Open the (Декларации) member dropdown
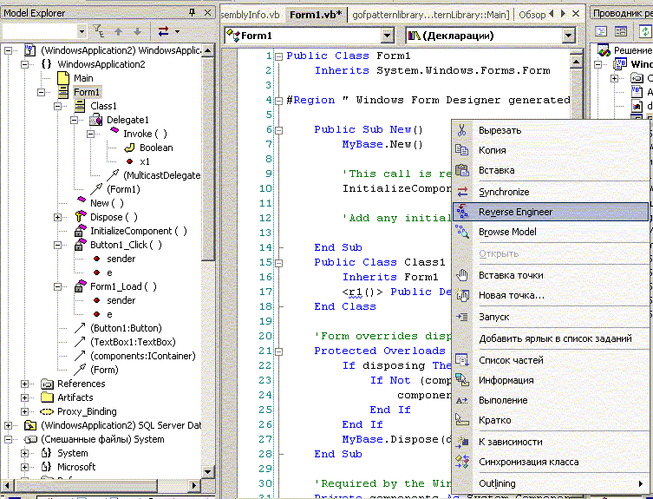Screen dimensions: 653x499 (x=569, y=36)
